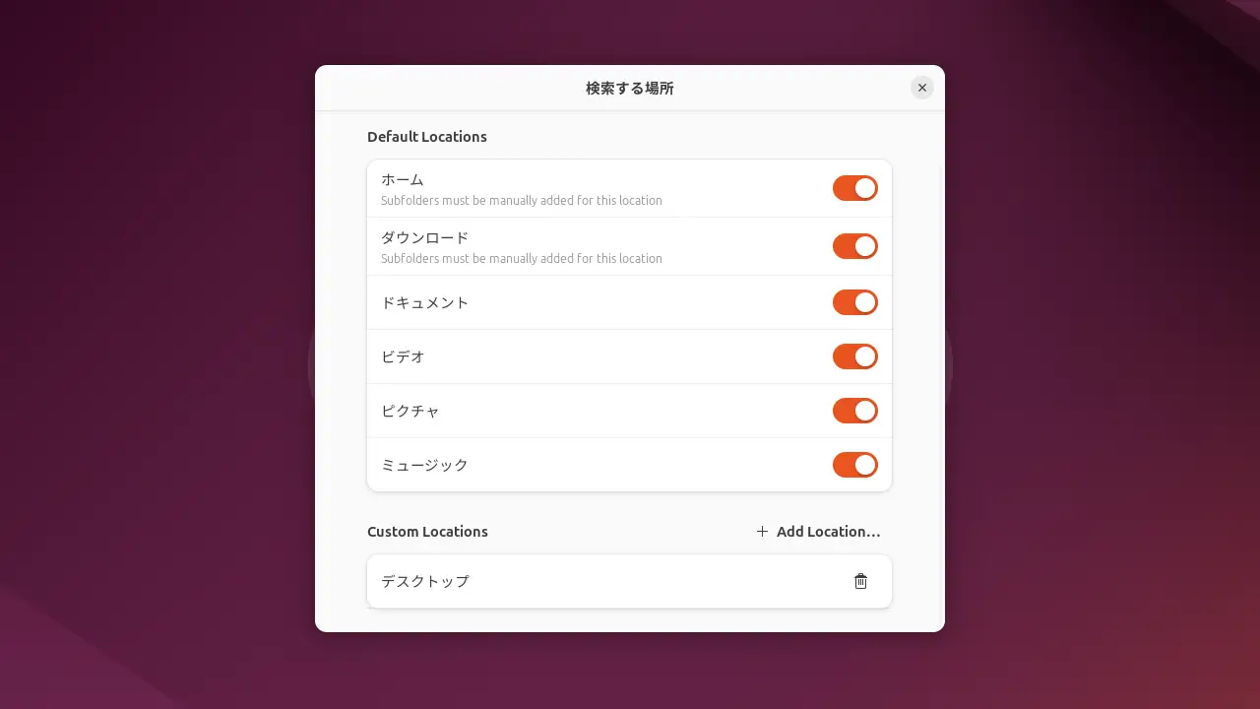The height and width of the screenshot is (709, 1260).
Task: Select the ドキュメント row label
Action: pos(425,302)
